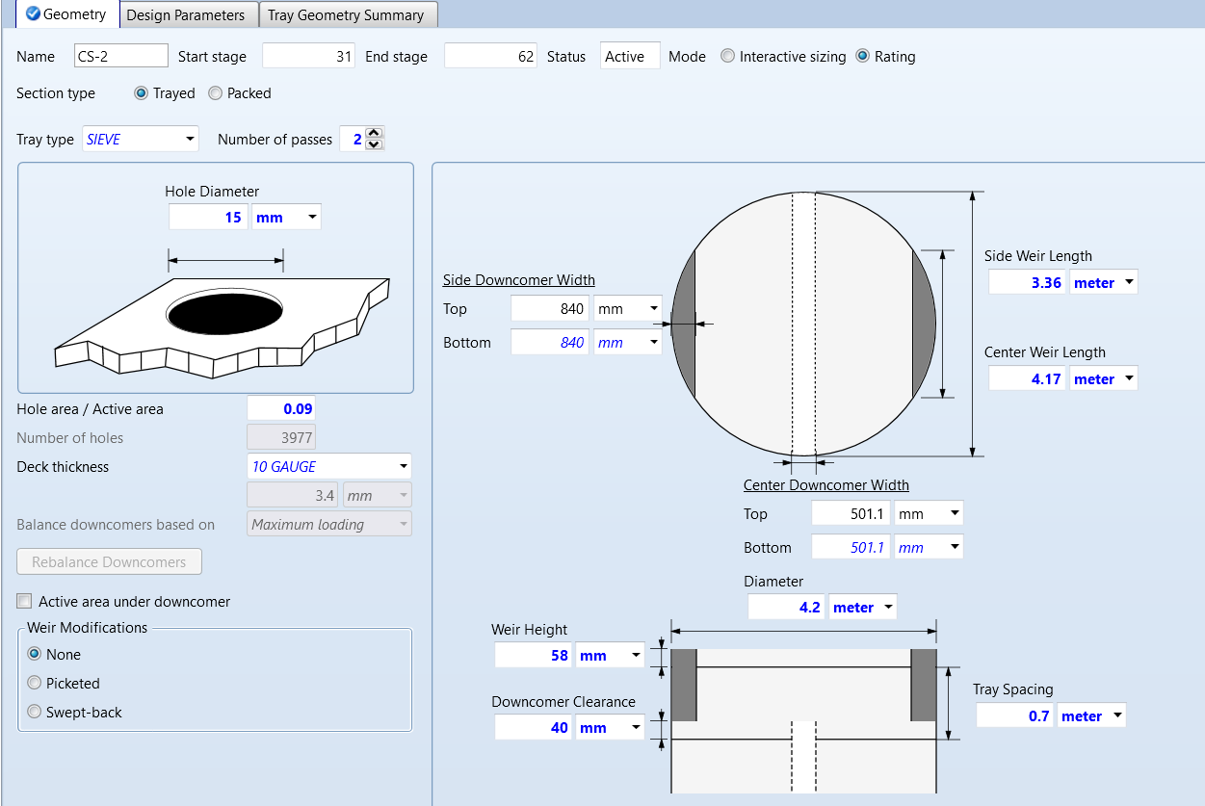
Task: Open Center Downcomer Top unit dropdown
Action: coord(929,514)
